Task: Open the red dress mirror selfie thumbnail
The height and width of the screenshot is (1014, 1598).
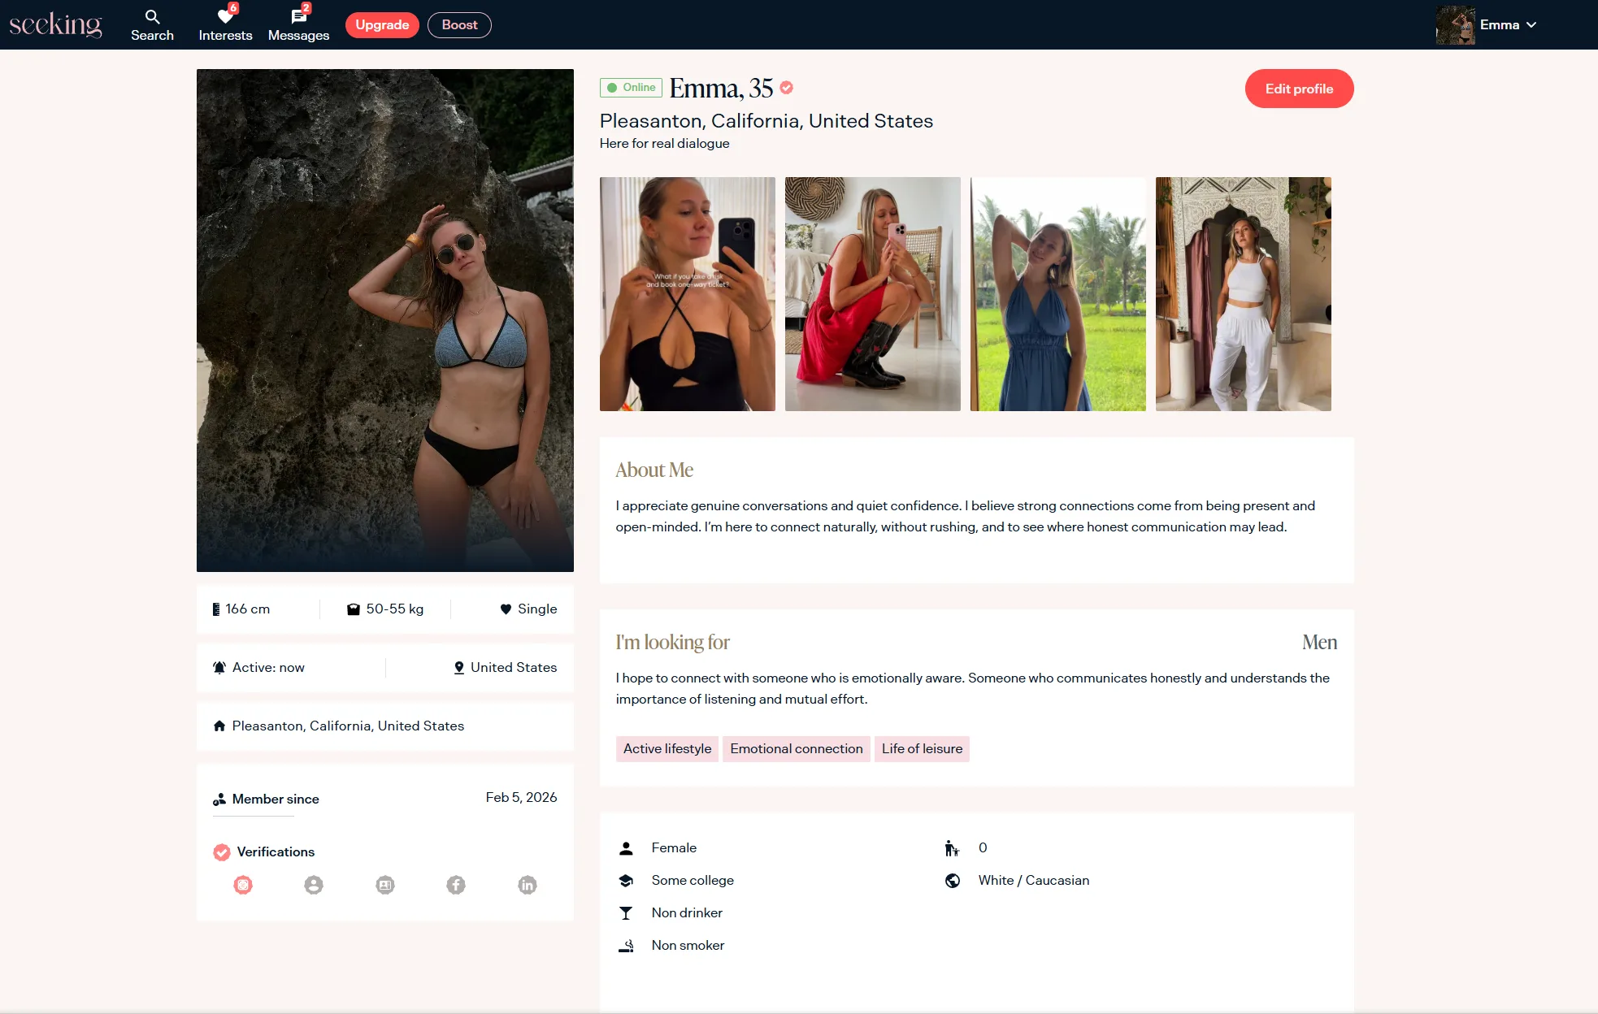Action: coord(872,294)
